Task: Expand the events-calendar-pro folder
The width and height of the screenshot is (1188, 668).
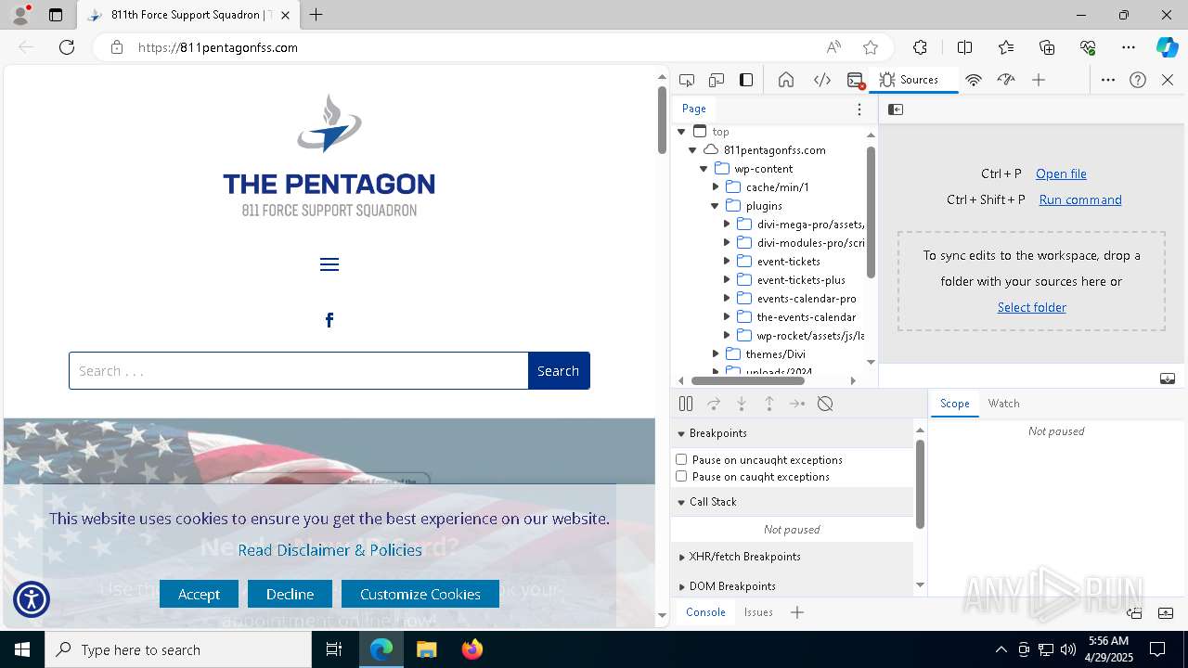Action: tap(727, 299)
